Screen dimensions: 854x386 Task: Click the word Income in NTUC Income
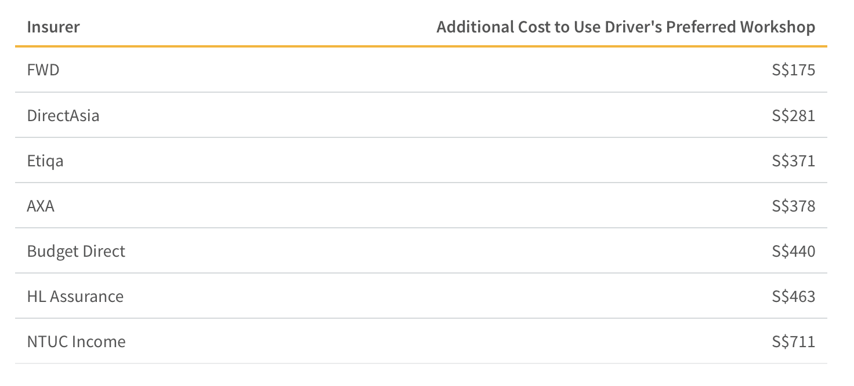click(x=102, y=341)
